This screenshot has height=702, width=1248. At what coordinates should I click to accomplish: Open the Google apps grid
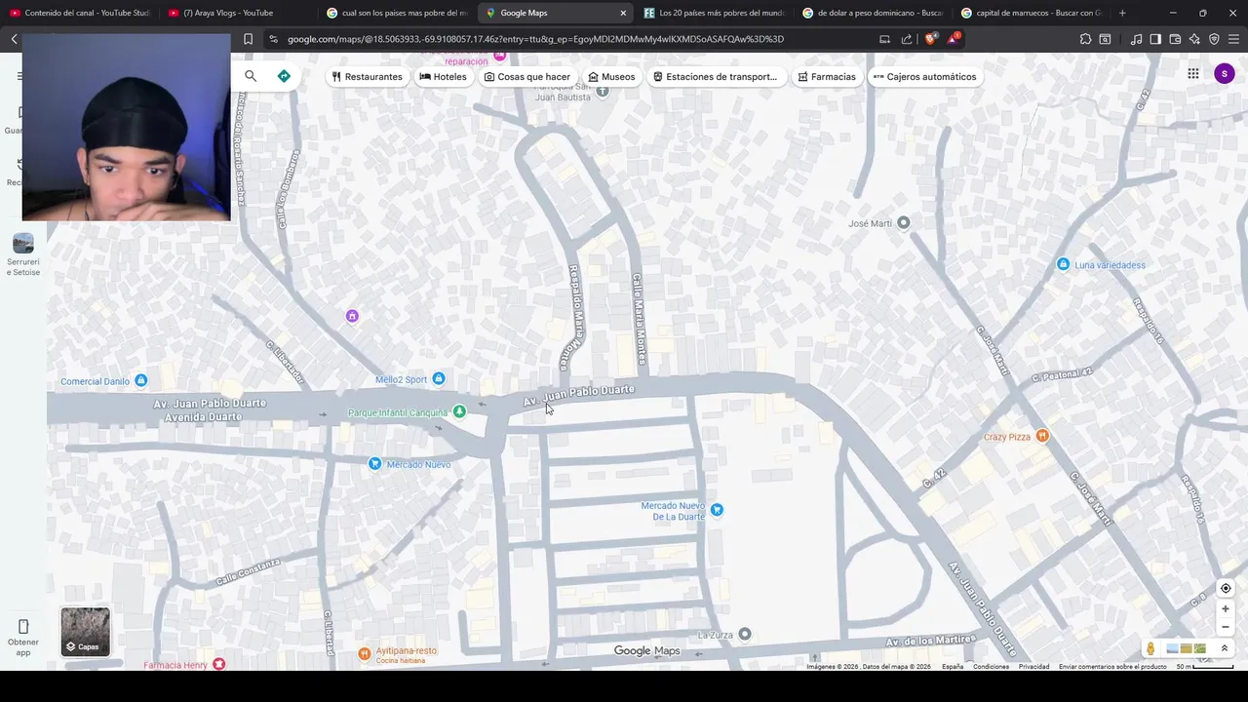(x=1193, y=73)
